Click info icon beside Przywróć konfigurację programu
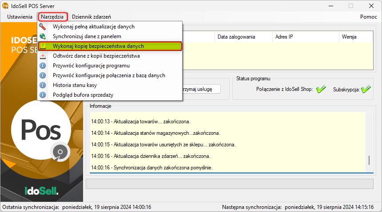The height and width of the screenshot is (212, 382). (x=43, y=66)
